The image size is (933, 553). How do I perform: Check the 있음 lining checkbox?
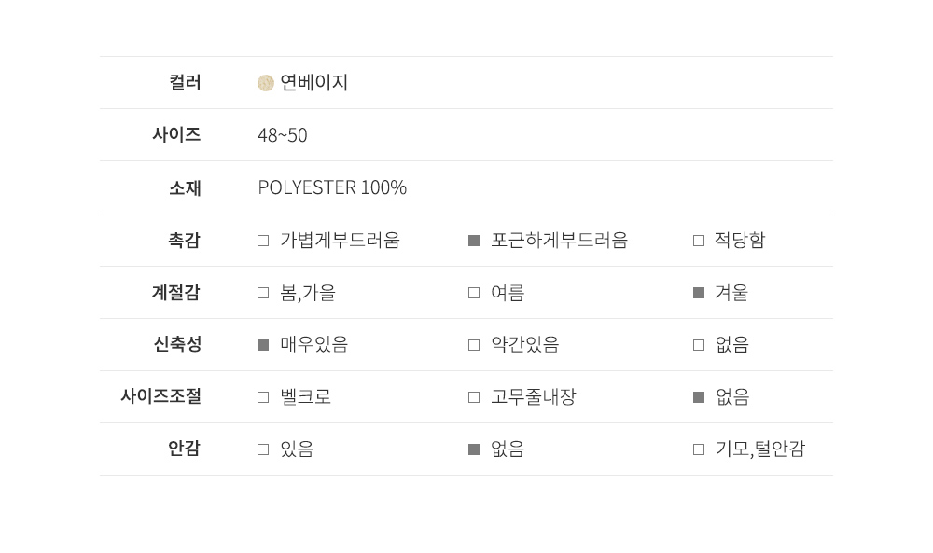(263, 449)
